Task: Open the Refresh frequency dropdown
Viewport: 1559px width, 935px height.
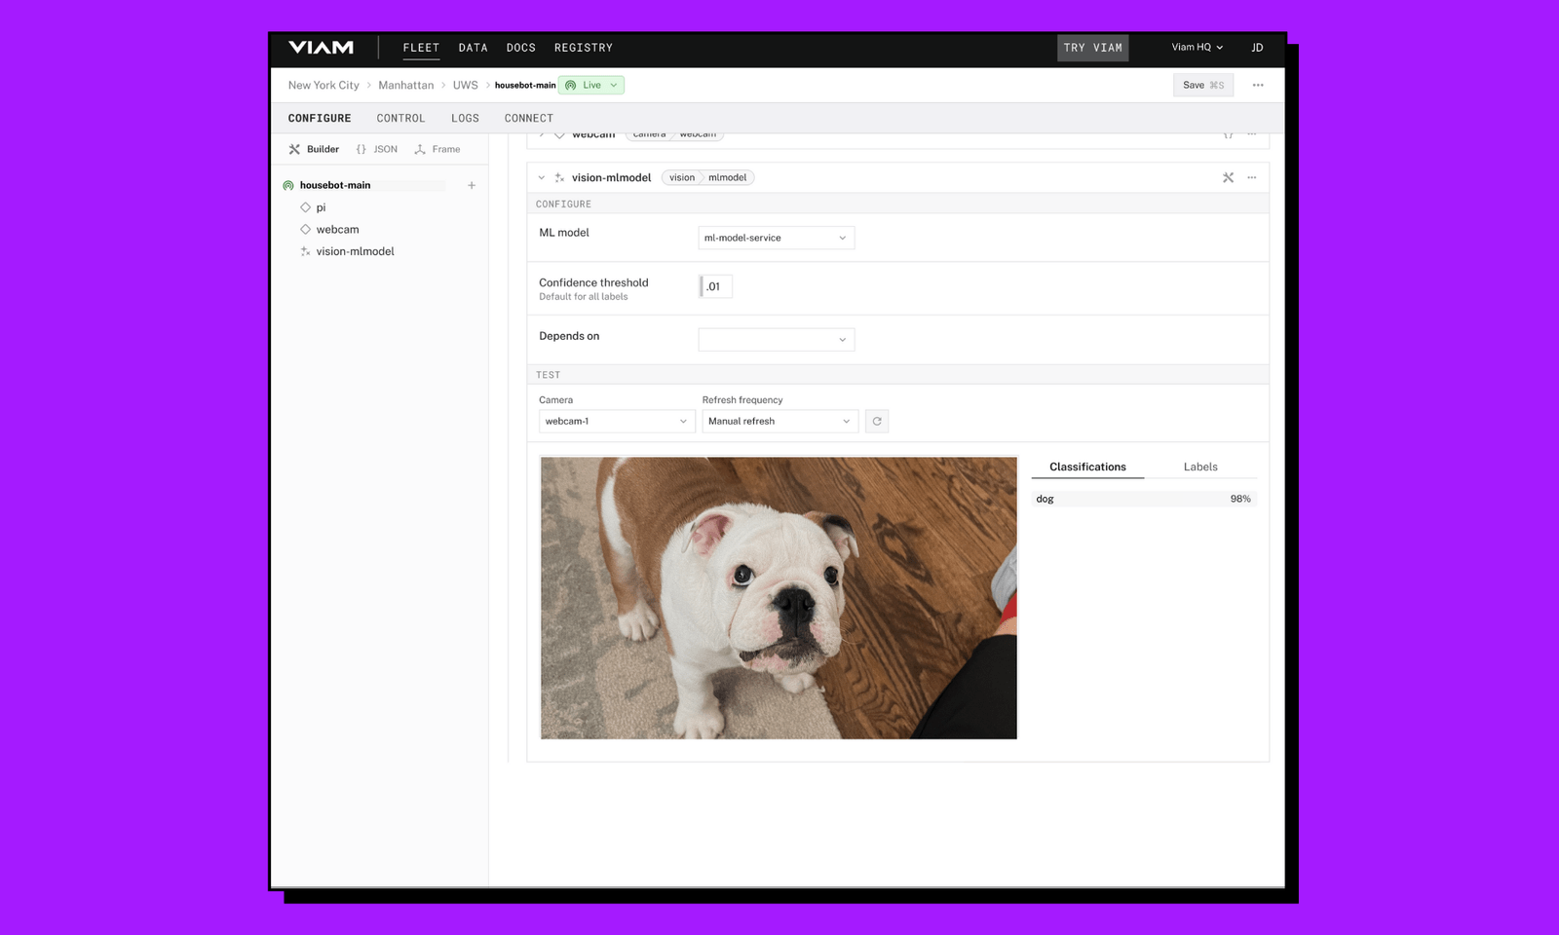Action: [779, 421]
